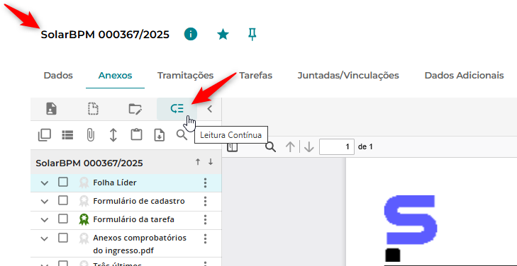Click the paperclip attach icon

[90, 135]
